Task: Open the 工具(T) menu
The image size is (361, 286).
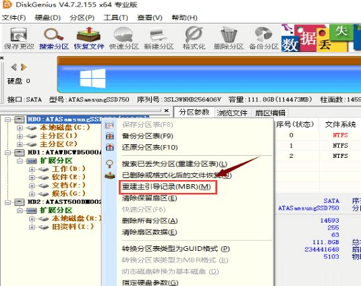Action: coord(115,18)
